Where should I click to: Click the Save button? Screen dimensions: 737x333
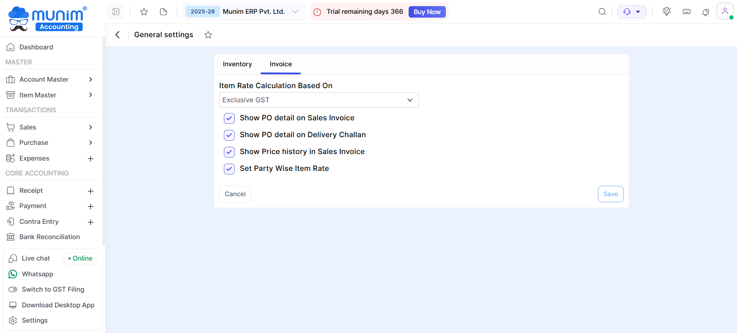(x=610, y=194)
